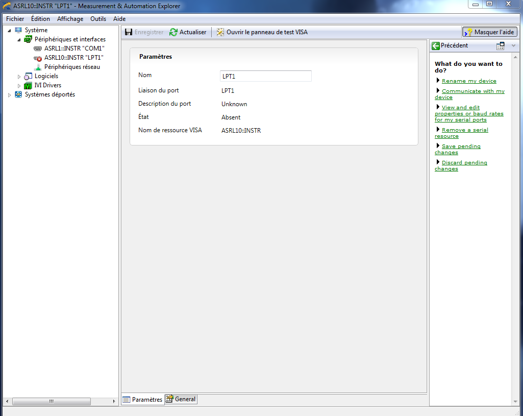Switch to the Paramètres tab
Image resolution: width=523 pixels, height=416 pixels.
(x=142, y=399)
